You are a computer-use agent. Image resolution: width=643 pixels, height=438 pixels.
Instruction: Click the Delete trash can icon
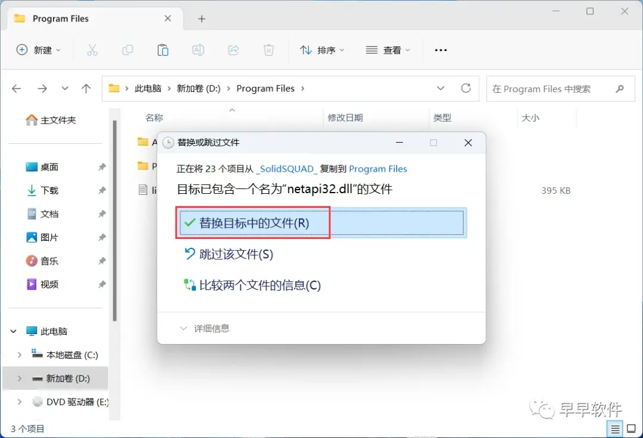coord(269,50)
